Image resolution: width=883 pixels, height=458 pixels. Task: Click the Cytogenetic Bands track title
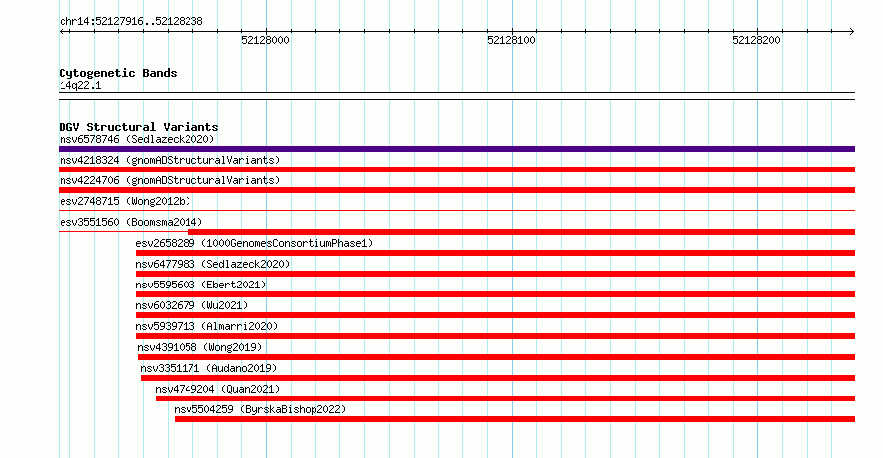pyautogui.click(x=118, y=73)
